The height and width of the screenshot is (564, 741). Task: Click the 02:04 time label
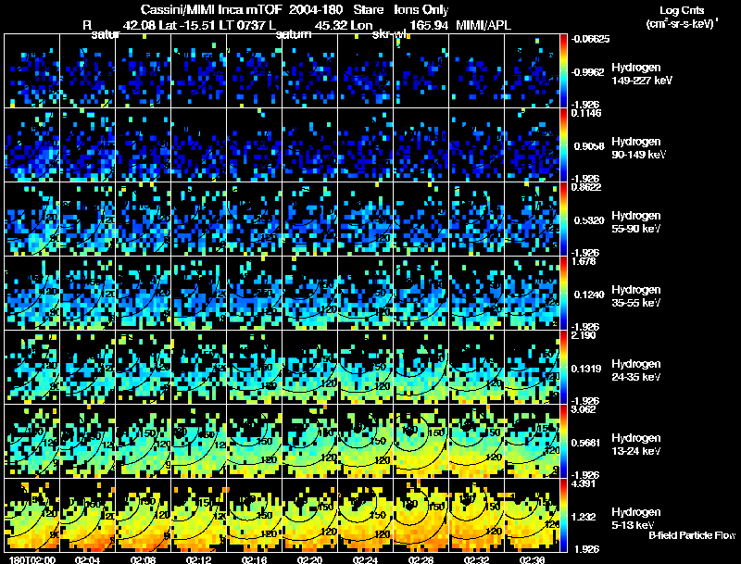pos(88,559)
